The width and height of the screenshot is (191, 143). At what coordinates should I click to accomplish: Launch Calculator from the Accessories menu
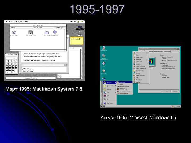pyautogui.click(x=141, y=64)
